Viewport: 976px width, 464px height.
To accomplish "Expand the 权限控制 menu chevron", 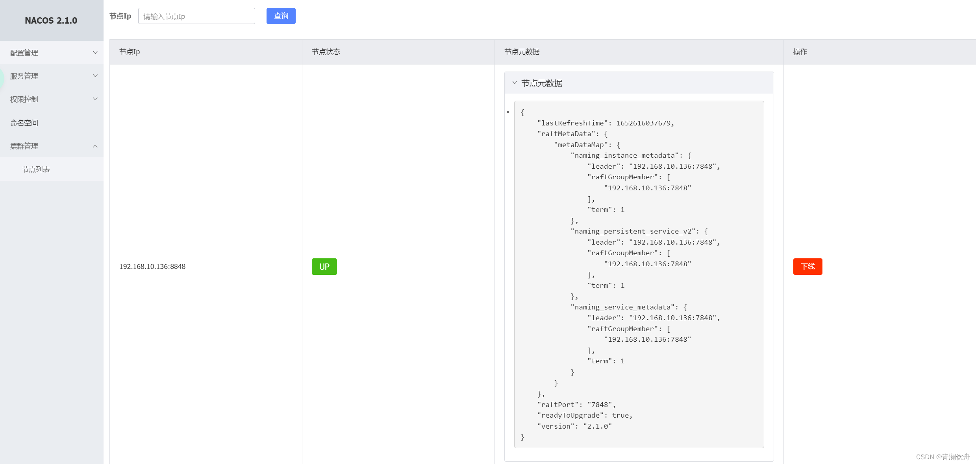I will (x=95, y=99).
